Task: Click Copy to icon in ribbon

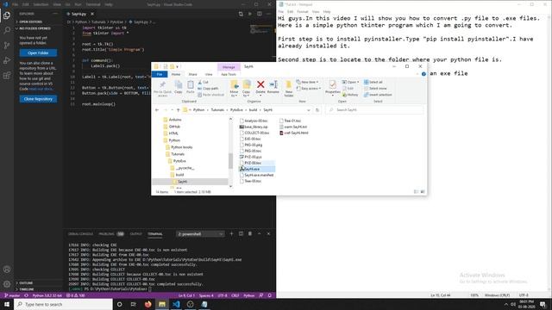Action: (x=247, y=88)
